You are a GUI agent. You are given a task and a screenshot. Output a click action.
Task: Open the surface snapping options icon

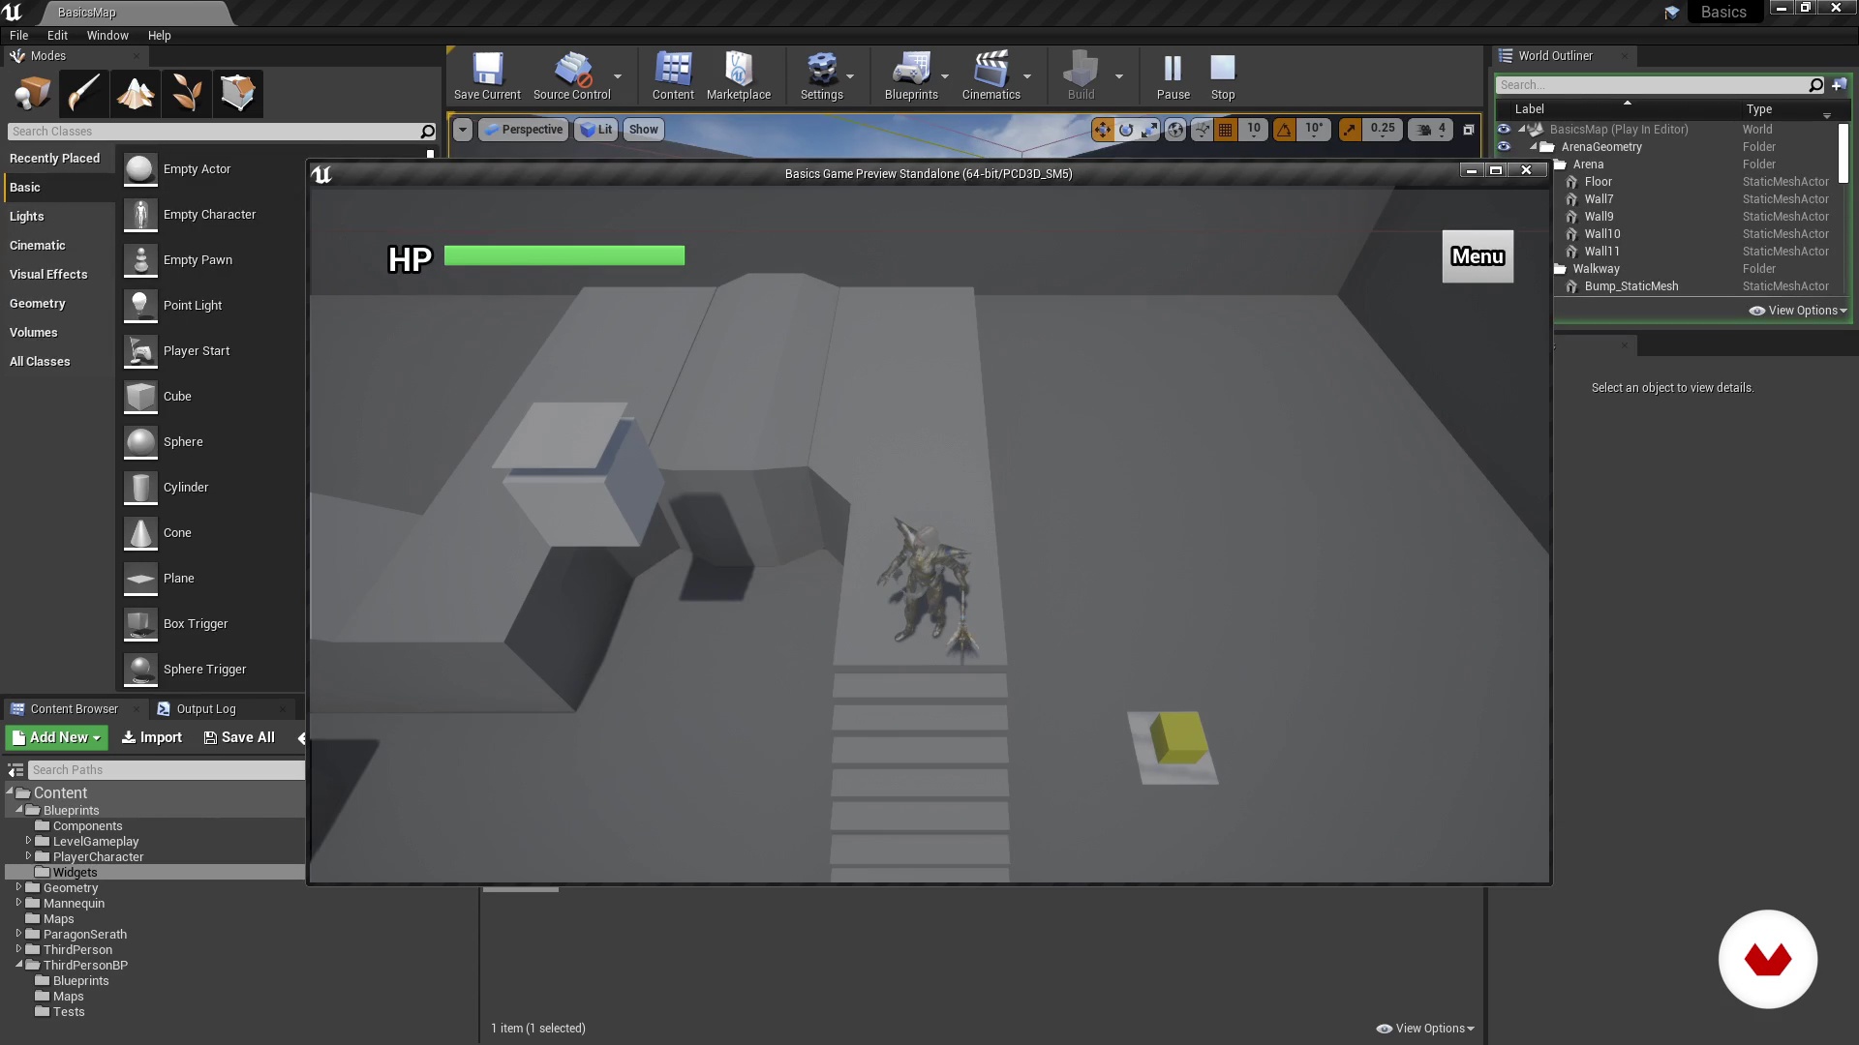1202,130
